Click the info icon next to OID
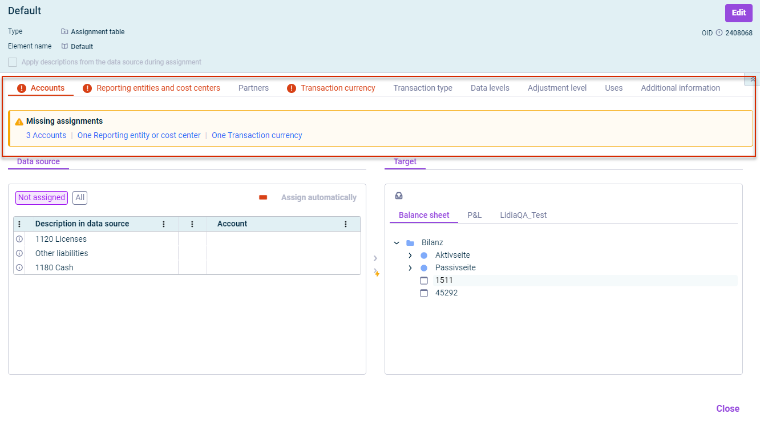The width and height of the screenshot is (760, 434). [719, 33]
